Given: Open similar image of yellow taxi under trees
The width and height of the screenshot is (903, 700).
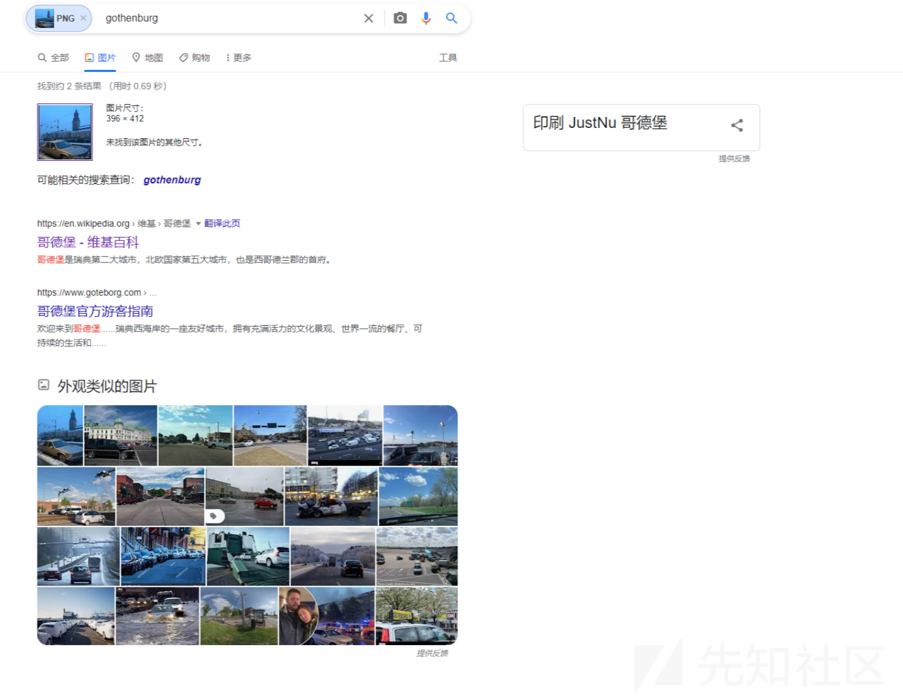Looking at the screenshot, I should point(416,616).
